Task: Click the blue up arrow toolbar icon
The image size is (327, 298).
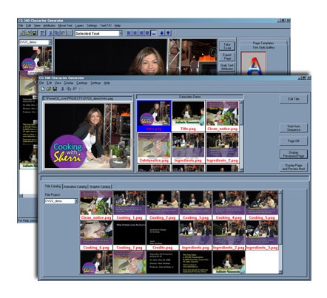Action: point(168,33)
